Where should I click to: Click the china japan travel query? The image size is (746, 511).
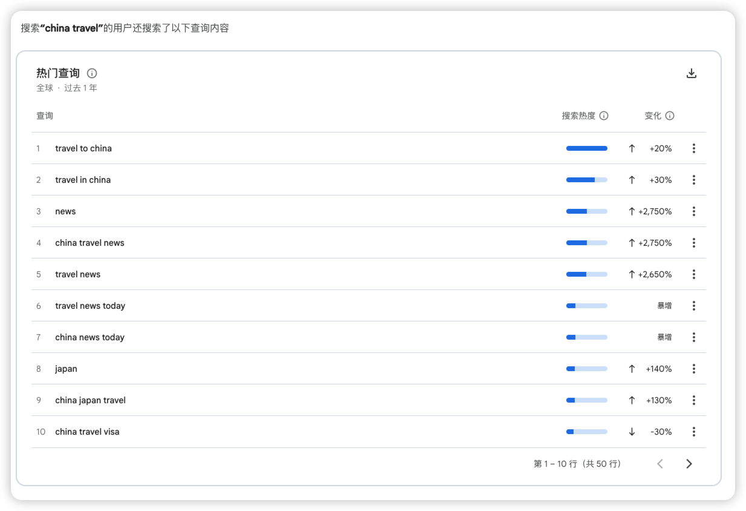point(90,400)
